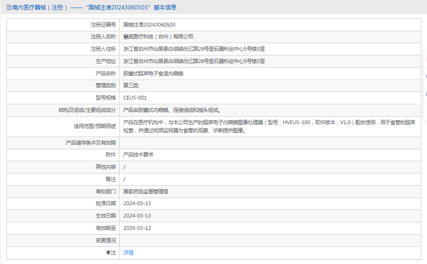Click the 注册人名称 label
The height and width of the screenshot is (264, 427).
pos(103,37)
